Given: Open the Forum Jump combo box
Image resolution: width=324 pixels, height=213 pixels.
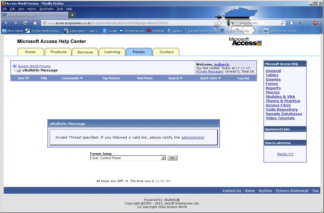Looking at the screenshot, I should pyautogui.click(x=128, y=158).
